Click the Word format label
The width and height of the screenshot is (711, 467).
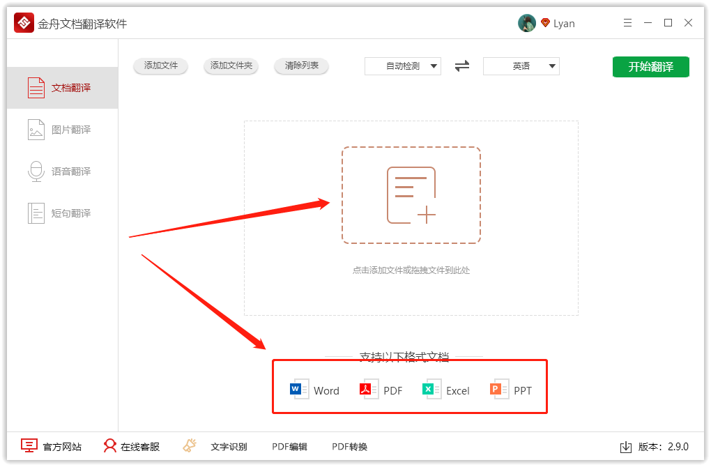point(326,391)
